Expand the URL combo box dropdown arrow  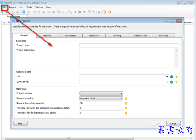(x=167, y=77)
